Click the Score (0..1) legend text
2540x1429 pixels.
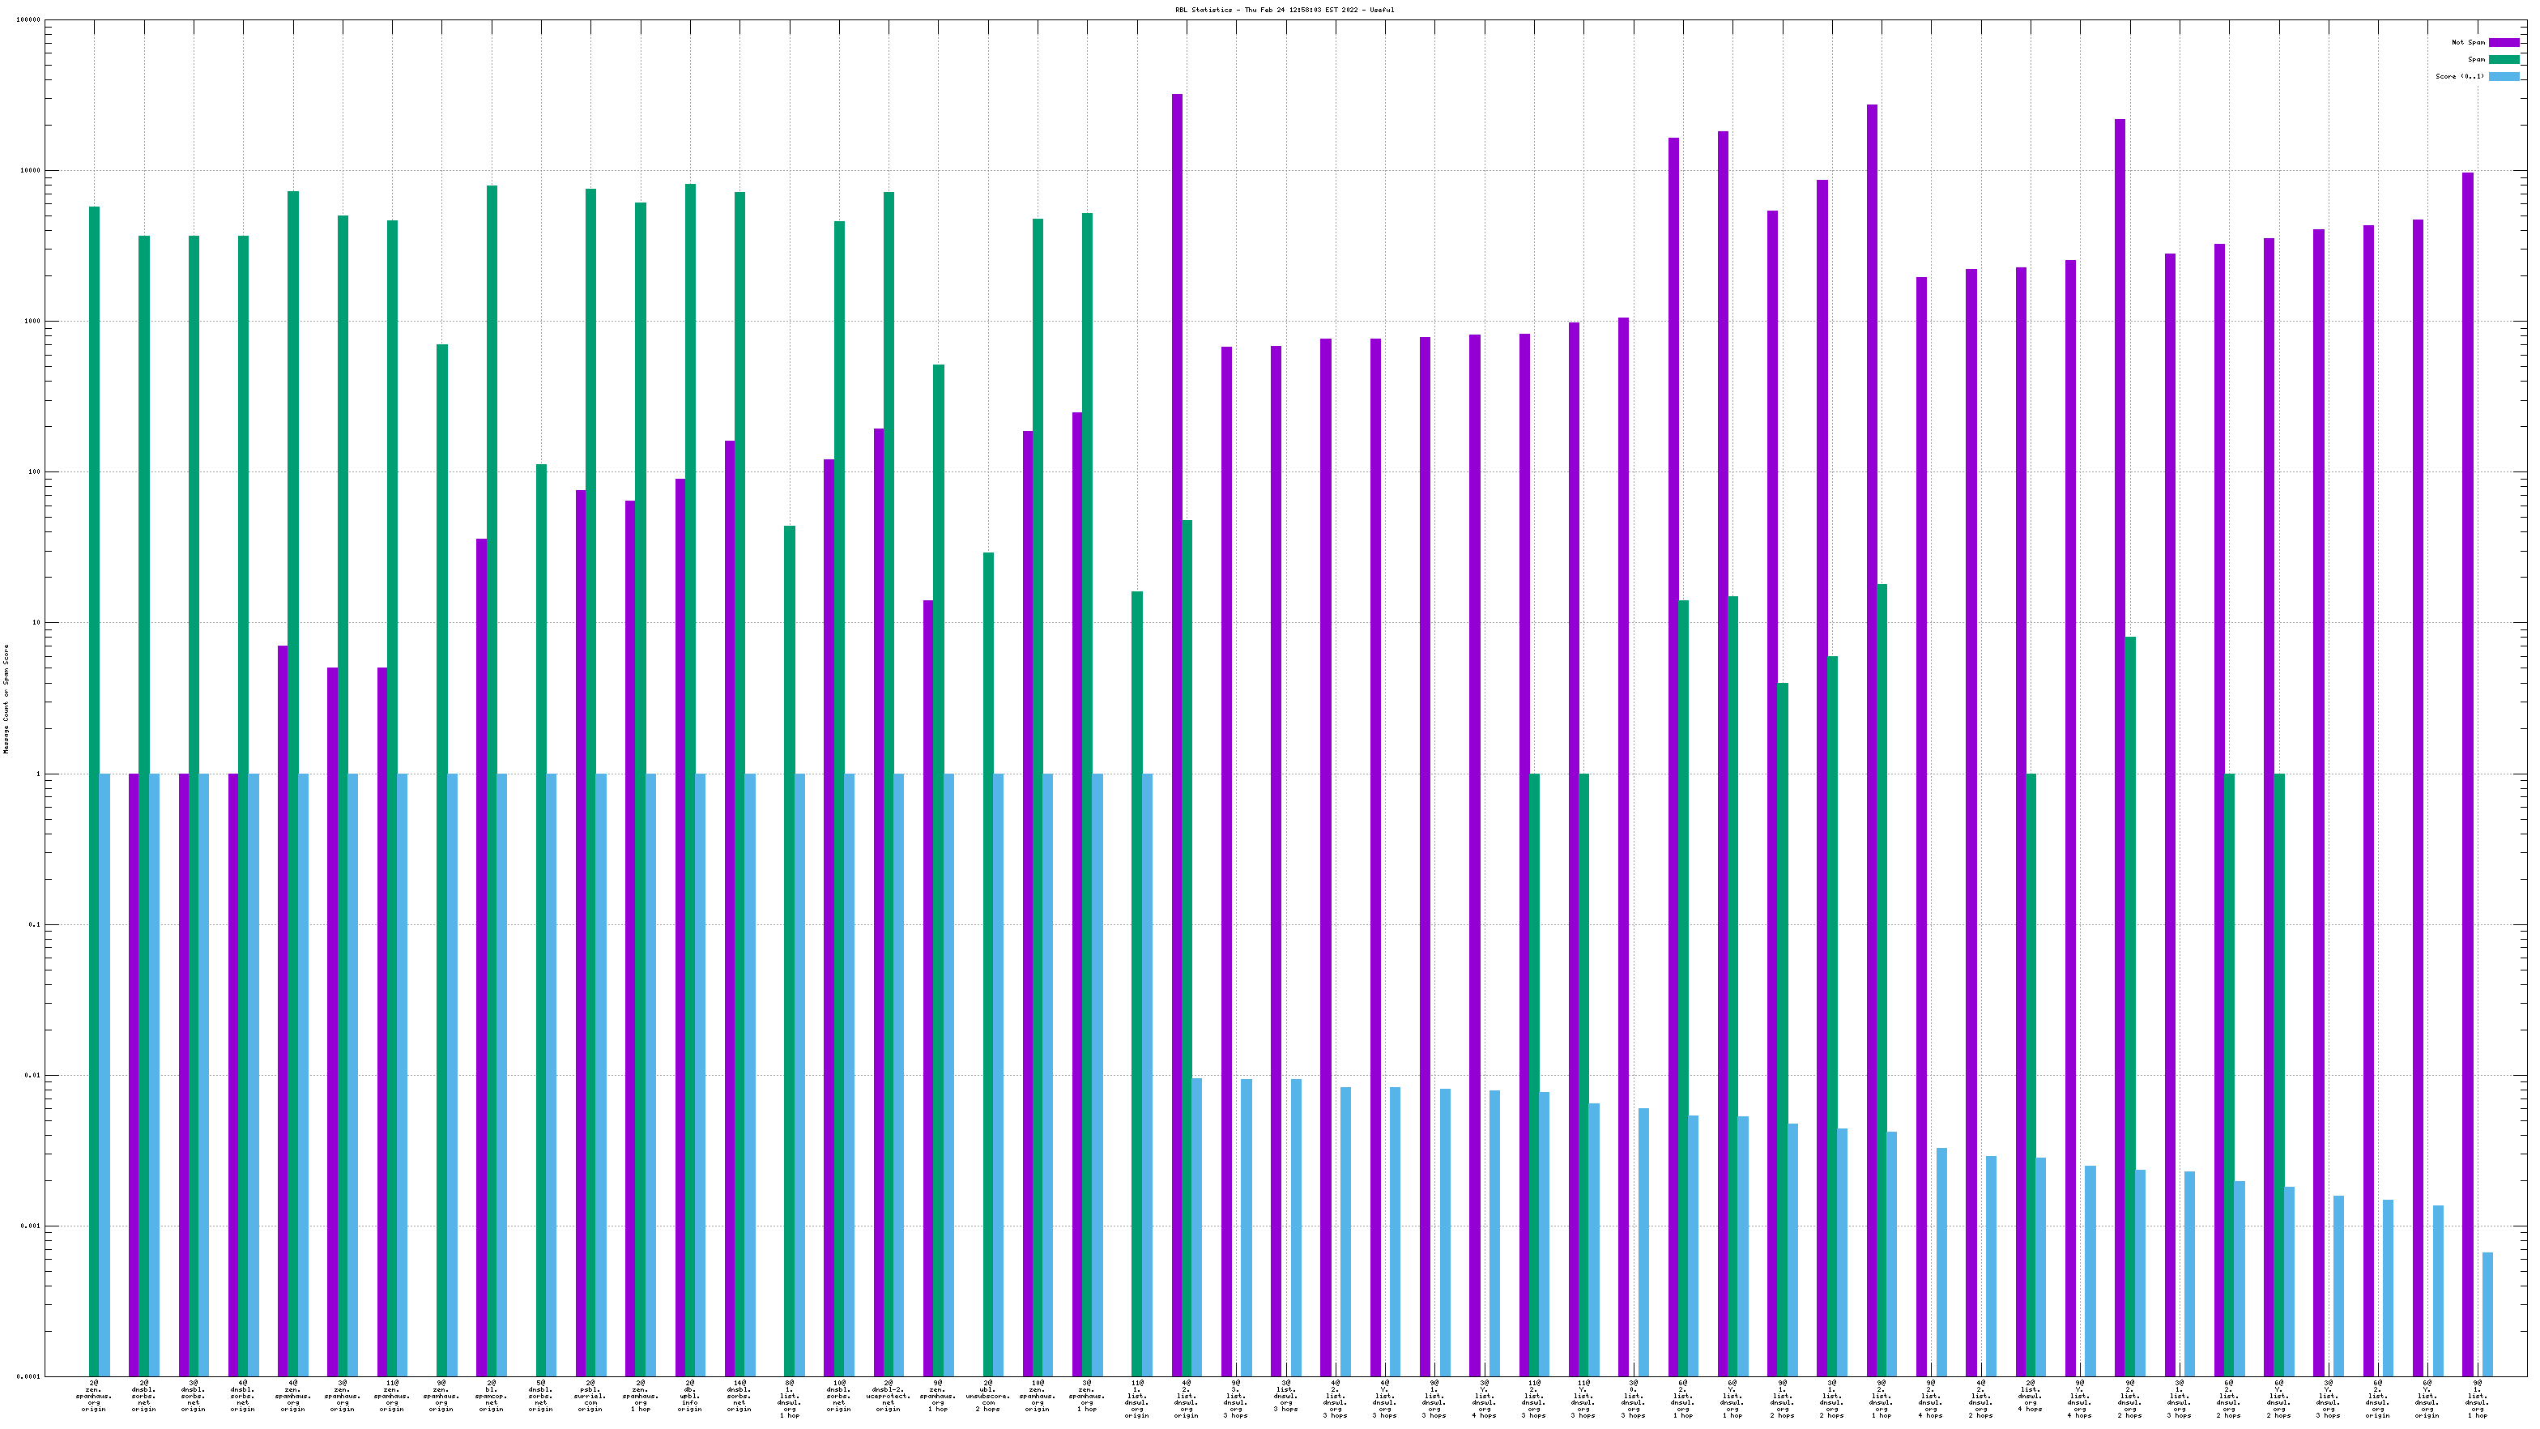coord(2459,76)
